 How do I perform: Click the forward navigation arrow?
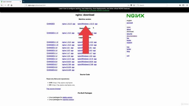point(5,5)
